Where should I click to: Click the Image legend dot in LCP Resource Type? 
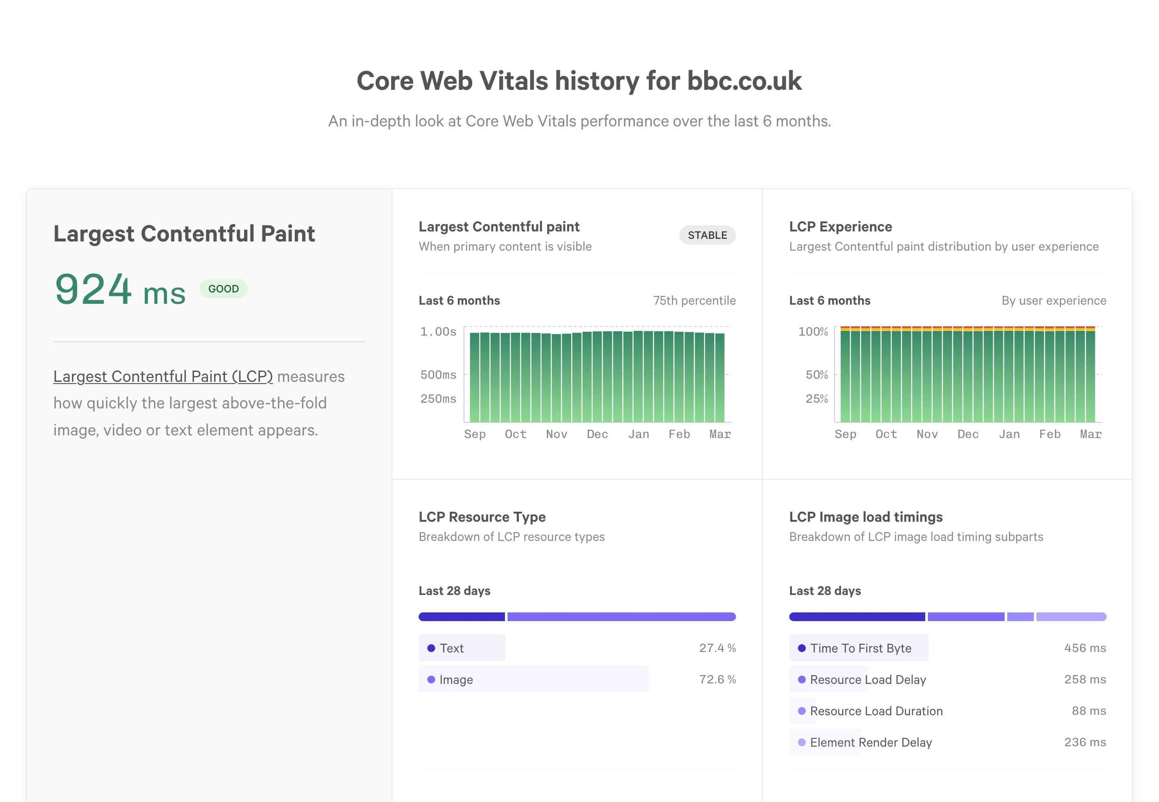pos(431,680)
